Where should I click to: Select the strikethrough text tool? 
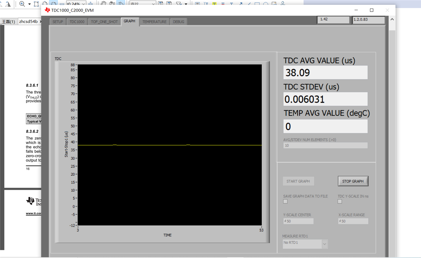tap(223, 4)
